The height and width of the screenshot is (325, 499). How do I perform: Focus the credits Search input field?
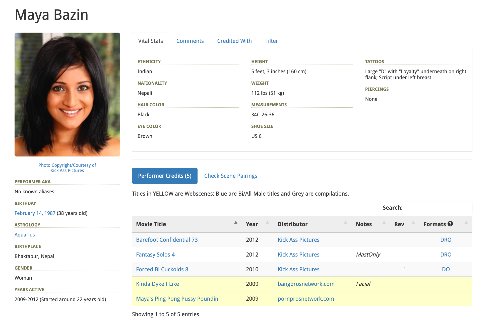tap(438, 208)
